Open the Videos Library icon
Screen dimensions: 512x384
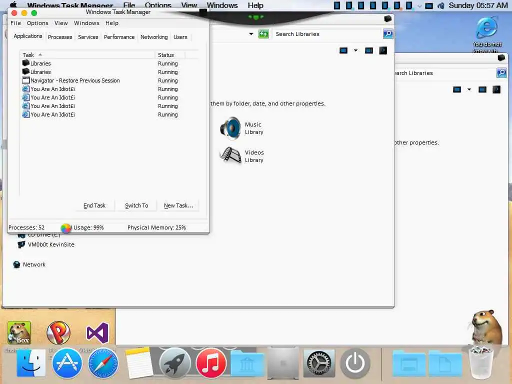pos(230,155)
